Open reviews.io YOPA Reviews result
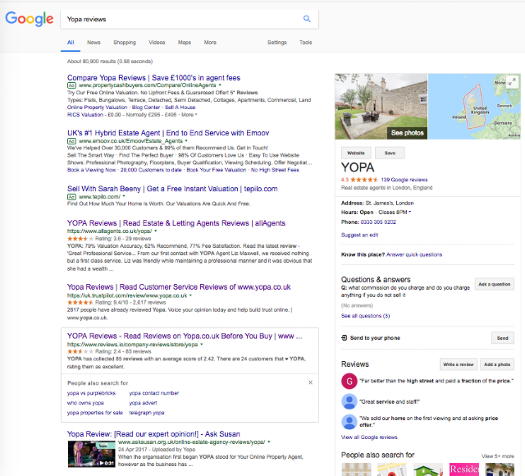The image size is (525, 476). tap(185, 336)
